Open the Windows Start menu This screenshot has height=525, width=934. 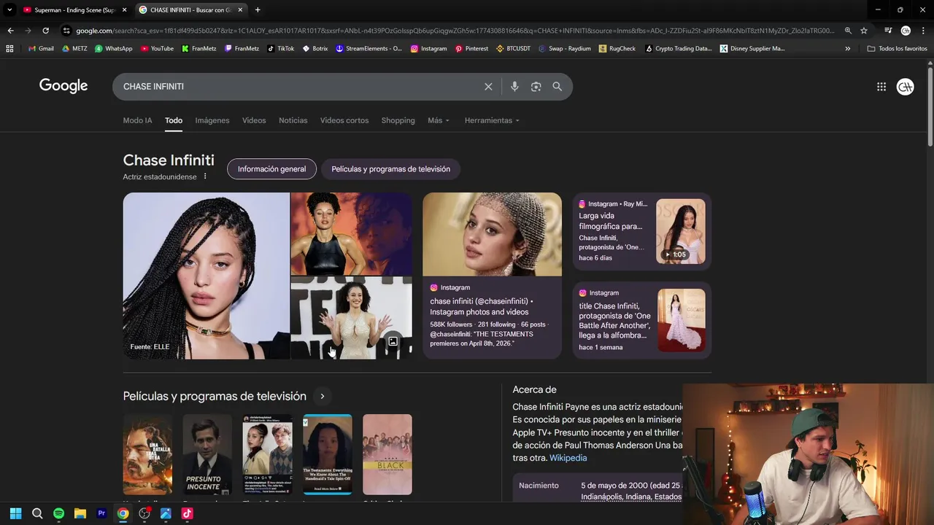click(x=16, y=513)
